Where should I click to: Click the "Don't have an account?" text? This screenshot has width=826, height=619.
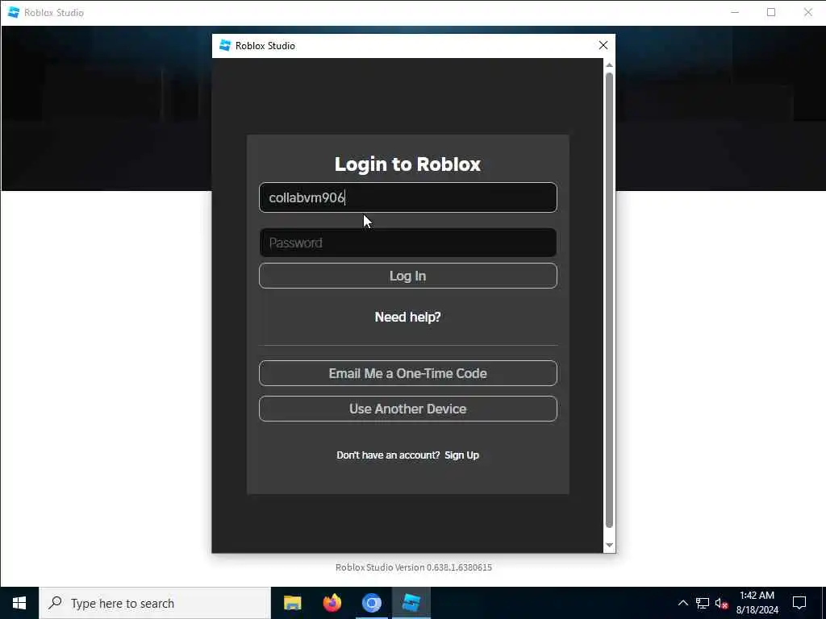coord(388,455)
